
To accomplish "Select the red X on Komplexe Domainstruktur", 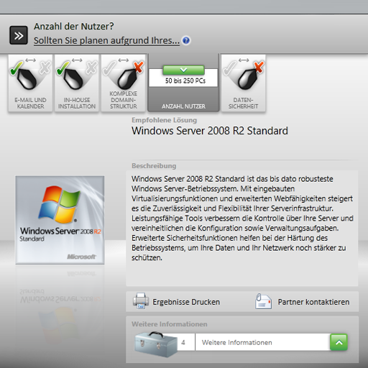I will [x=139, y=67].
